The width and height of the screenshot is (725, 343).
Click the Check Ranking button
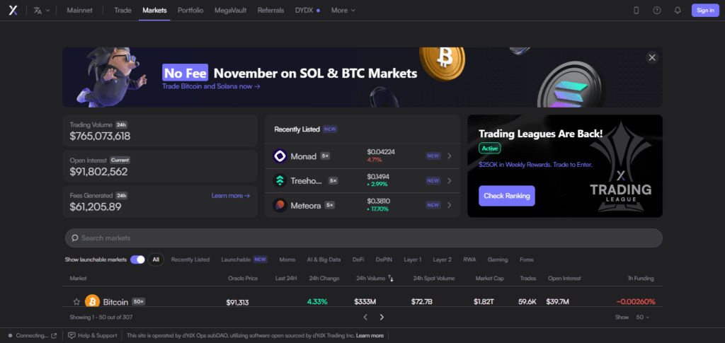tap(506, 196)
